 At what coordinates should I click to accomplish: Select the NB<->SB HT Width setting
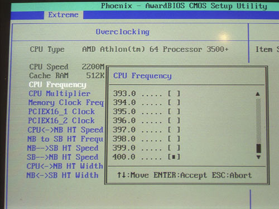(x=62, y=175)
